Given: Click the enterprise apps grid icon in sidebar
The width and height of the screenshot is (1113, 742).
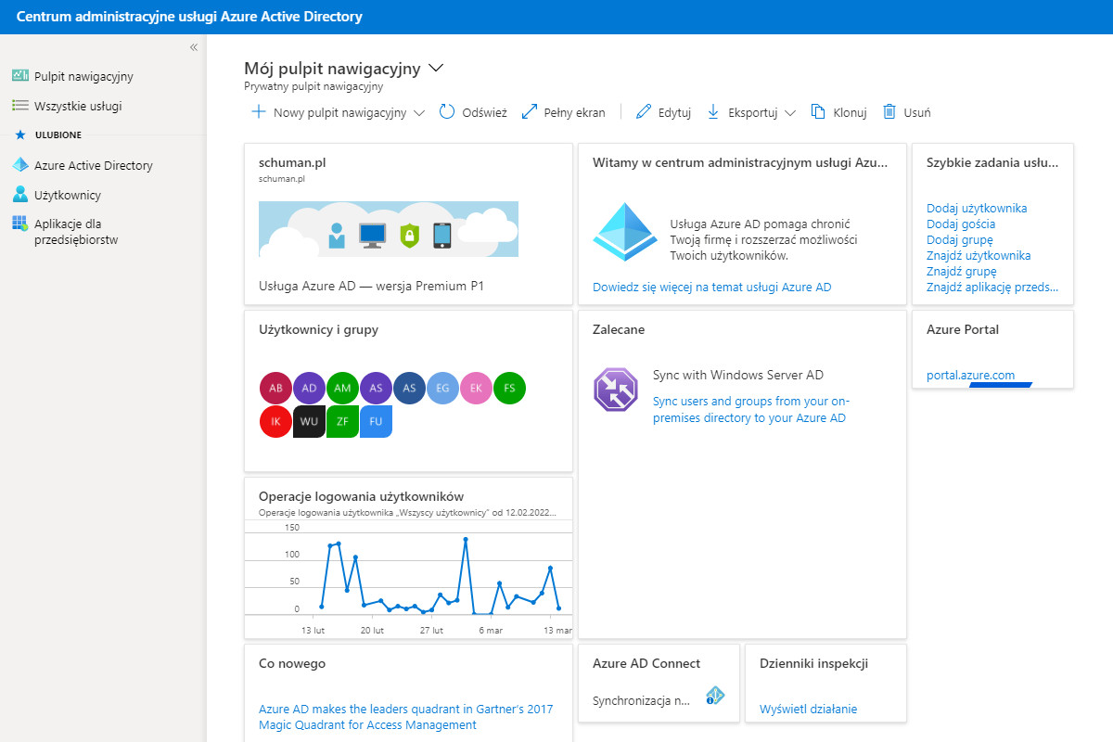Looking at the screenshot, I should (x=20, y=224).
